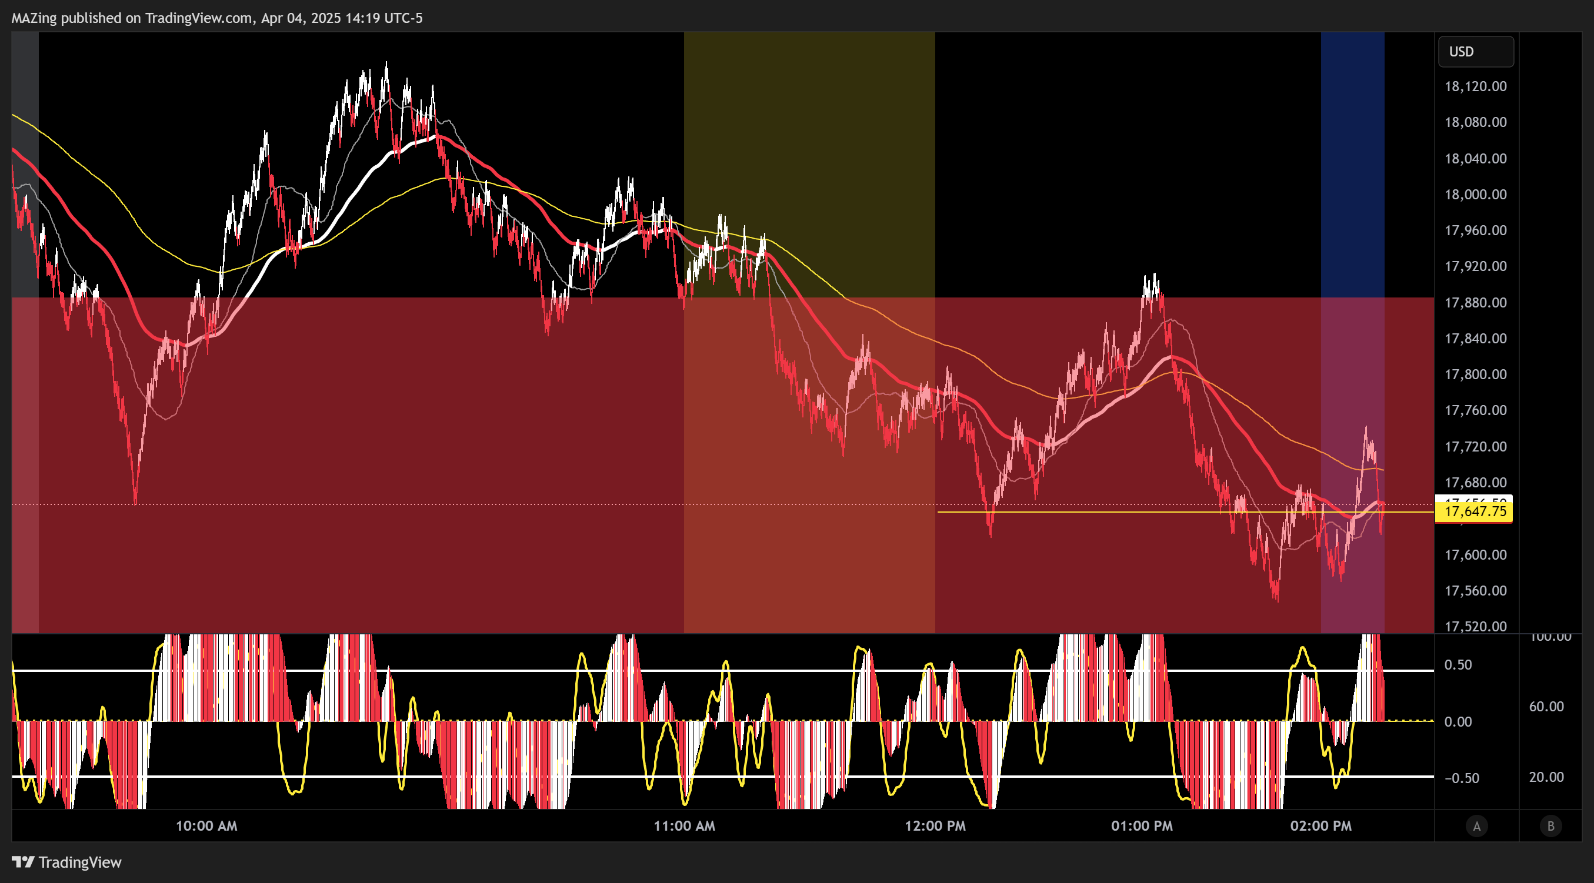1594x883 pixels.
Task: Click the 17,680.00 price axis label
Action: point(1475,482)
